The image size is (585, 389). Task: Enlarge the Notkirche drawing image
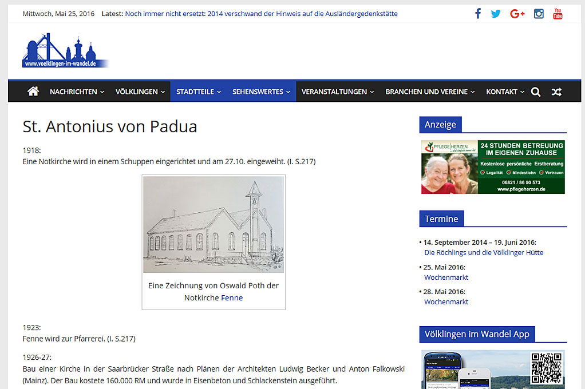(x=214, y=224)
